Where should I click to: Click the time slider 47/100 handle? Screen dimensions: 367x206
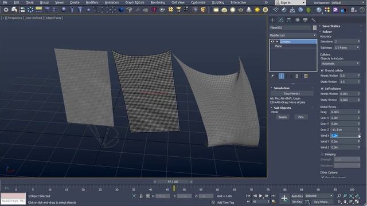pos(173,181)
